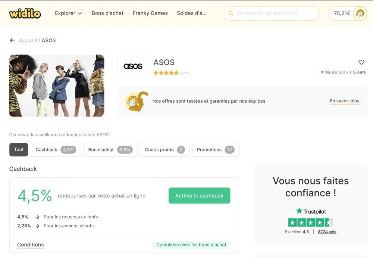Click arrow beside 'Pour les nouveaux clients'
The height and width of the screenshot is (258, 373).
tap(37, 217)
